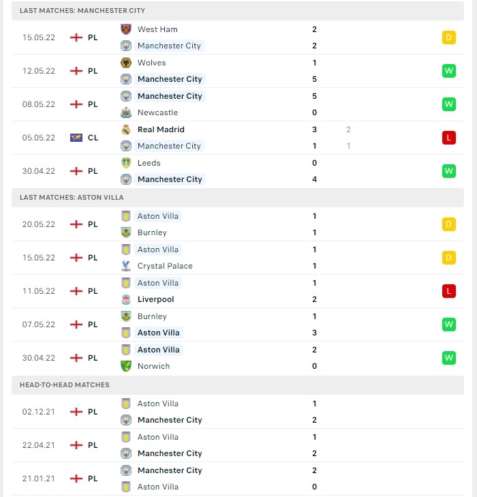The image size is (477, 497).
Task: Select the Last Matches: Aston Villa header
Action: (238, 198)
